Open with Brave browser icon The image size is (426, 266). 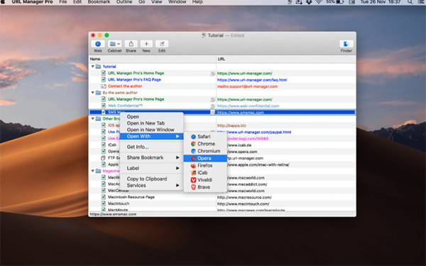click(x=193, y=187)
